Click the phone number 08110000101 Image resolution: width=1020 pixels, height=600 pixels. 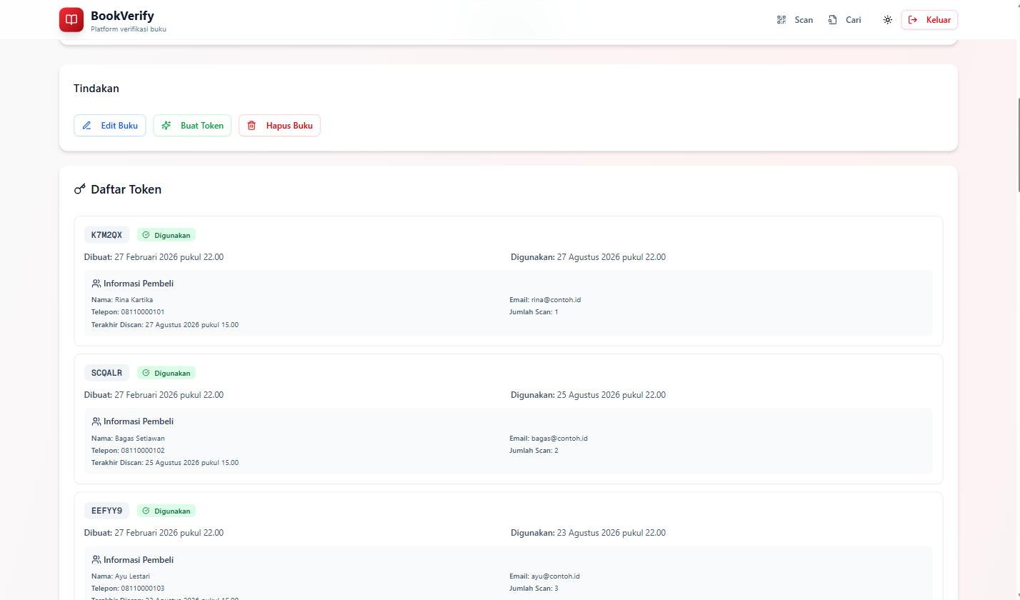coord(142,312)
